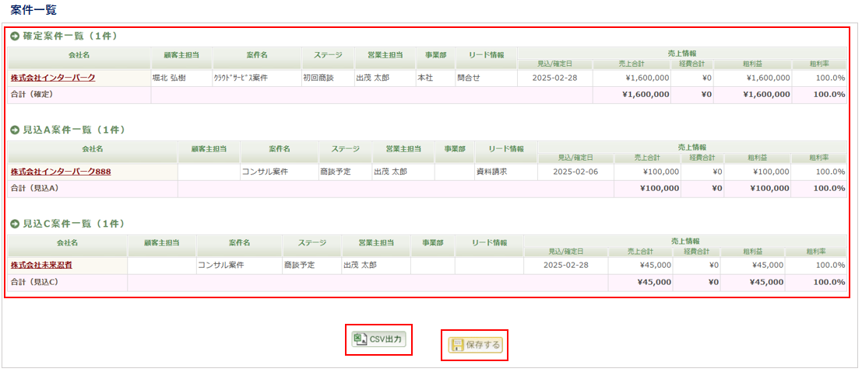
Task: Click the arrow icon beside 確定案件一覧
Action: coord(15,36)
